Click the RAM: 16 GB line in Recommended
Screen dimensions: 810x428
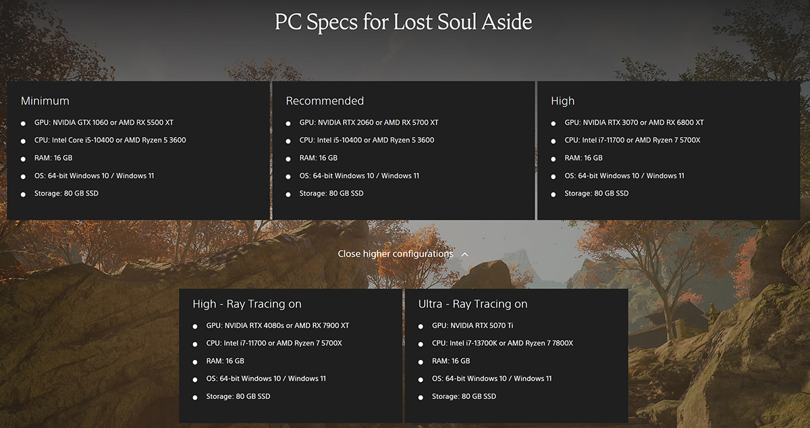click(x=319, y=158)
